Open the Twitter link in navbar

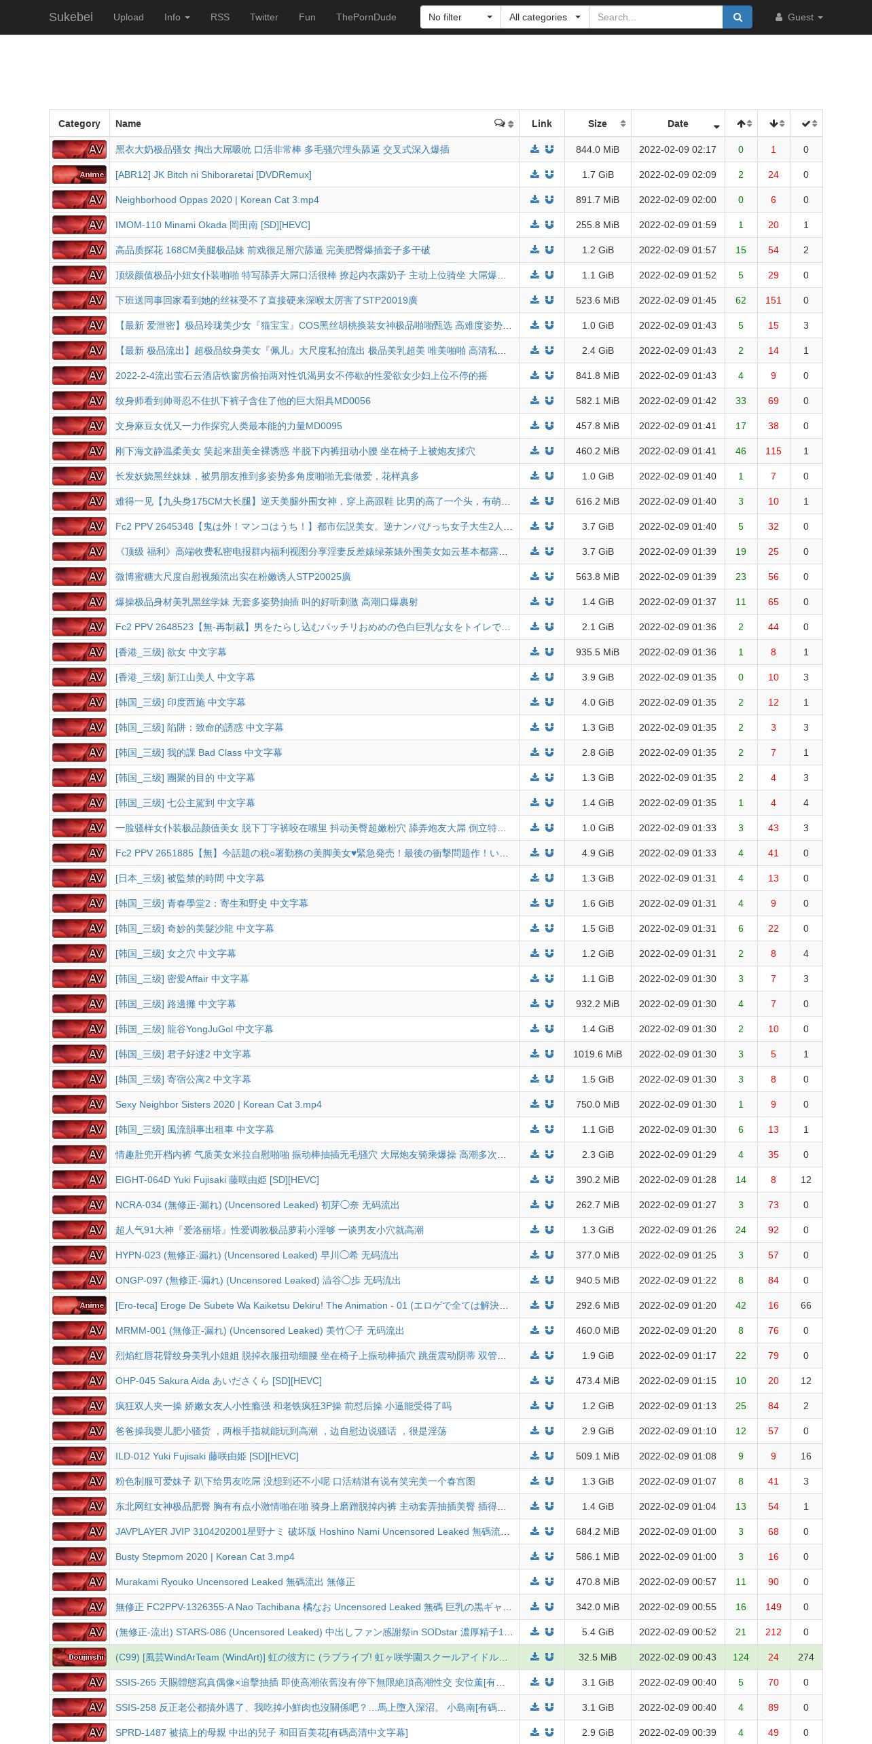coord(264,17)
